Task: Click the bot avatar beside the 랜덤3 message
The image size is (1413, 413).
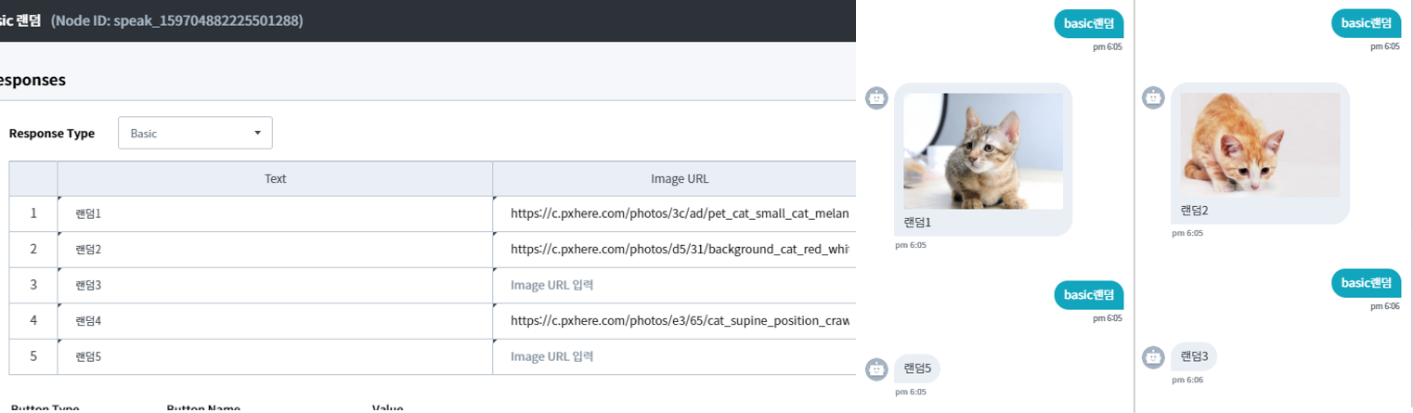Action: coord(1153,356)
